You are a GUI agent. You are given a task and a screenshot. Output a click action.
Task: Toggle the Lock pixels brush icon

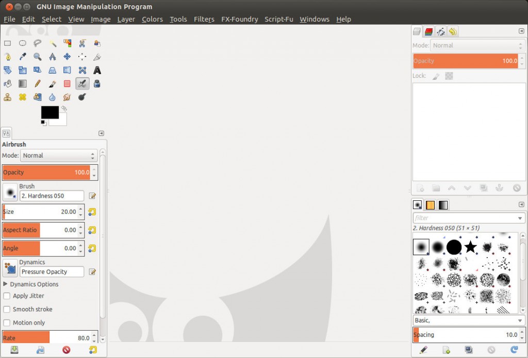436,76
